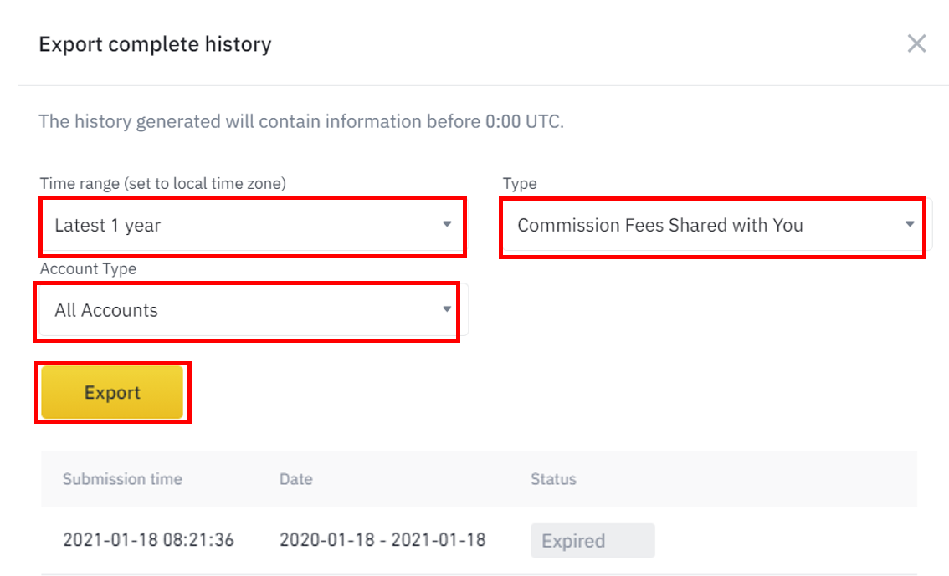
Task: Click the Latest 1 year selected text
Action: (108, 226)
